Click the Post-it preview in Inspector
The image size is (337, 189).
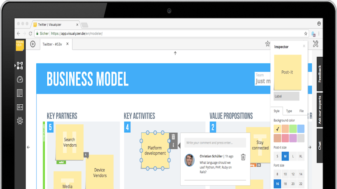[287, 72]
